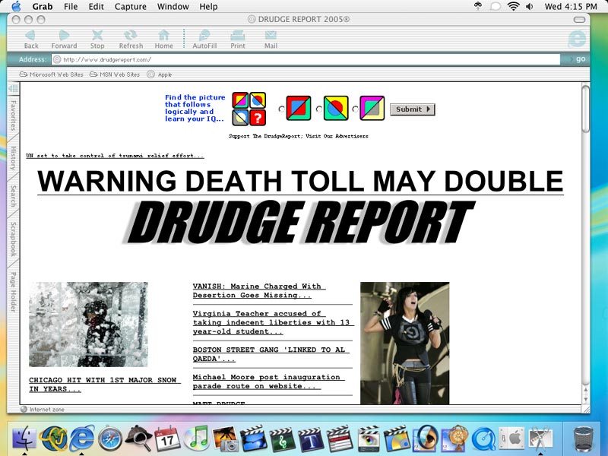
Task: Open the Help menu
Action: [x=208, y=6]
